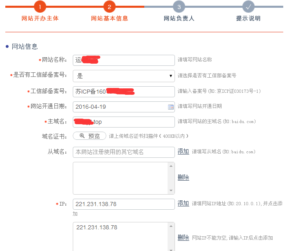Switch to 网站负责人 step label

tap(179, 18)
